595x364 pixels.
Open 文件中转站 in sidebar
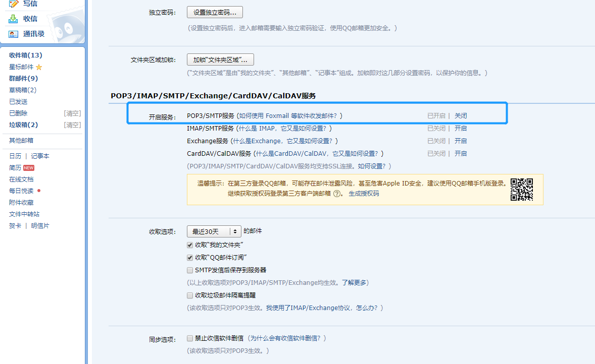24,214
